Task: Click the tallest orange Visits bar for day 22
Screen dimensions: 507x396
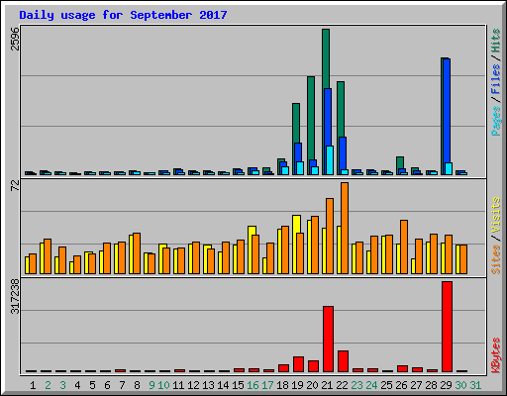Action: coord(345,228)
